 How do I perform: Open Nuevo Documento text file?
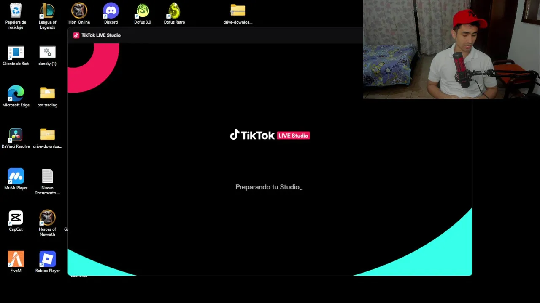[47, 182]
